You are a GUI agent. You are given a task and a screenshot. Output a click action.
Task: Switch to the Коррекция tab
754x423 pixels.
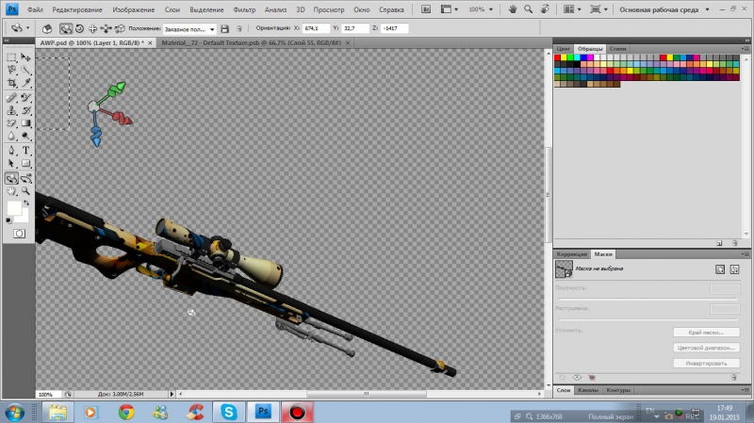coord(572,254)
